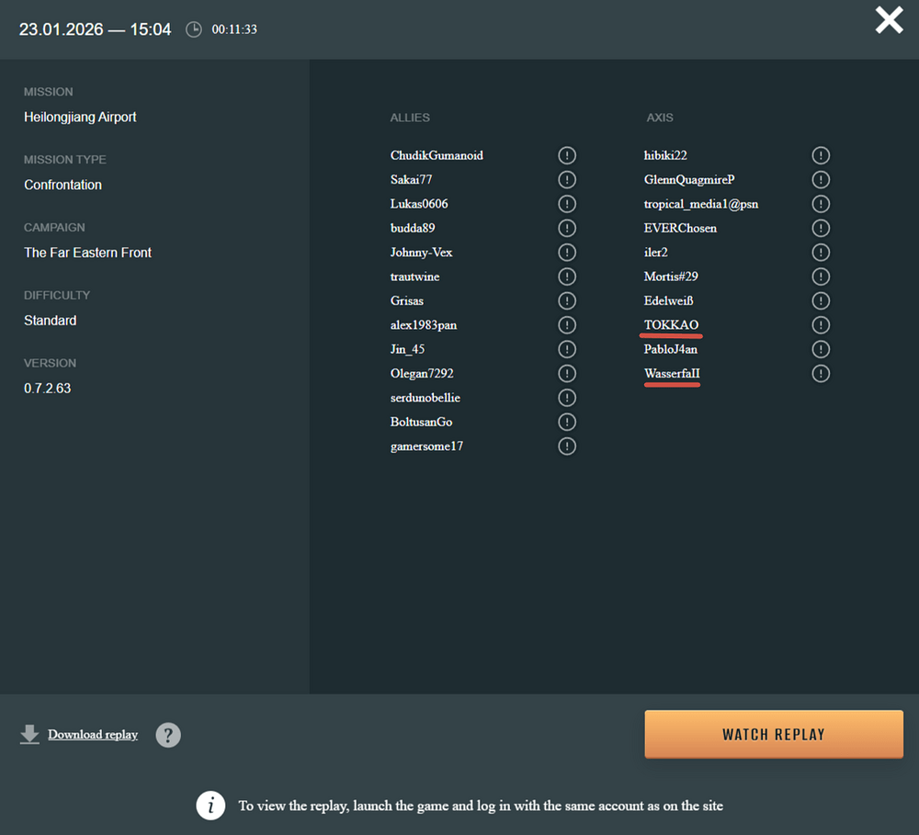Click report icon for Mortis#29
919x835 pixels.
pyautogui.click(x=821, y=276)
